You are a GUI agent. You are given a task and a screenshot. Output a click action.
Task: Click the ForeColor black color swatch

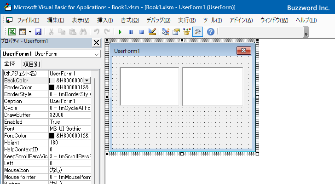tap(52, 136)
